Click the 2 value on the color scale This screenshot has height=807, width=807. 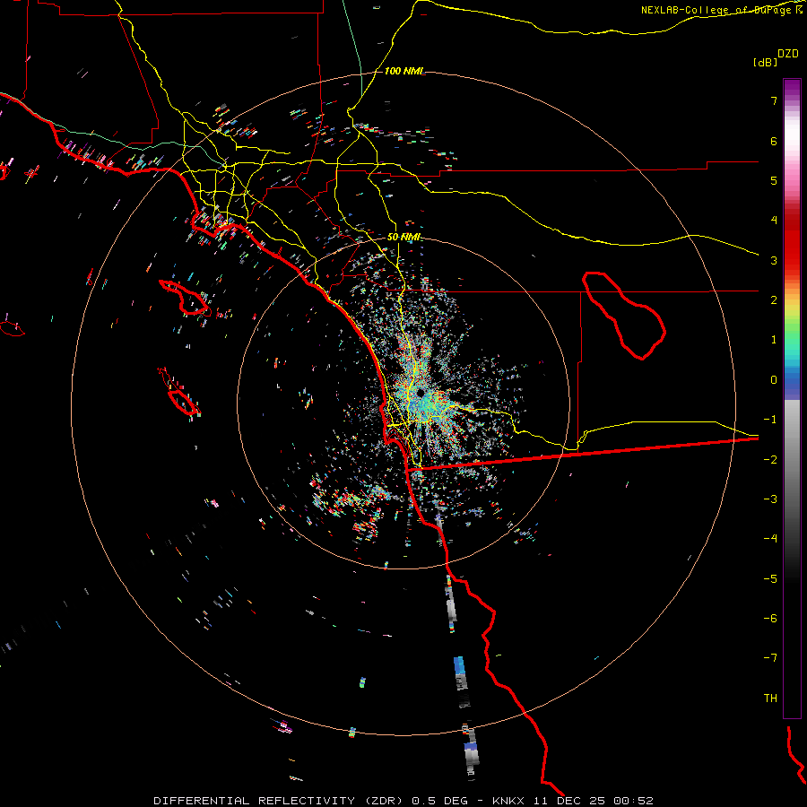coord(774,300)
